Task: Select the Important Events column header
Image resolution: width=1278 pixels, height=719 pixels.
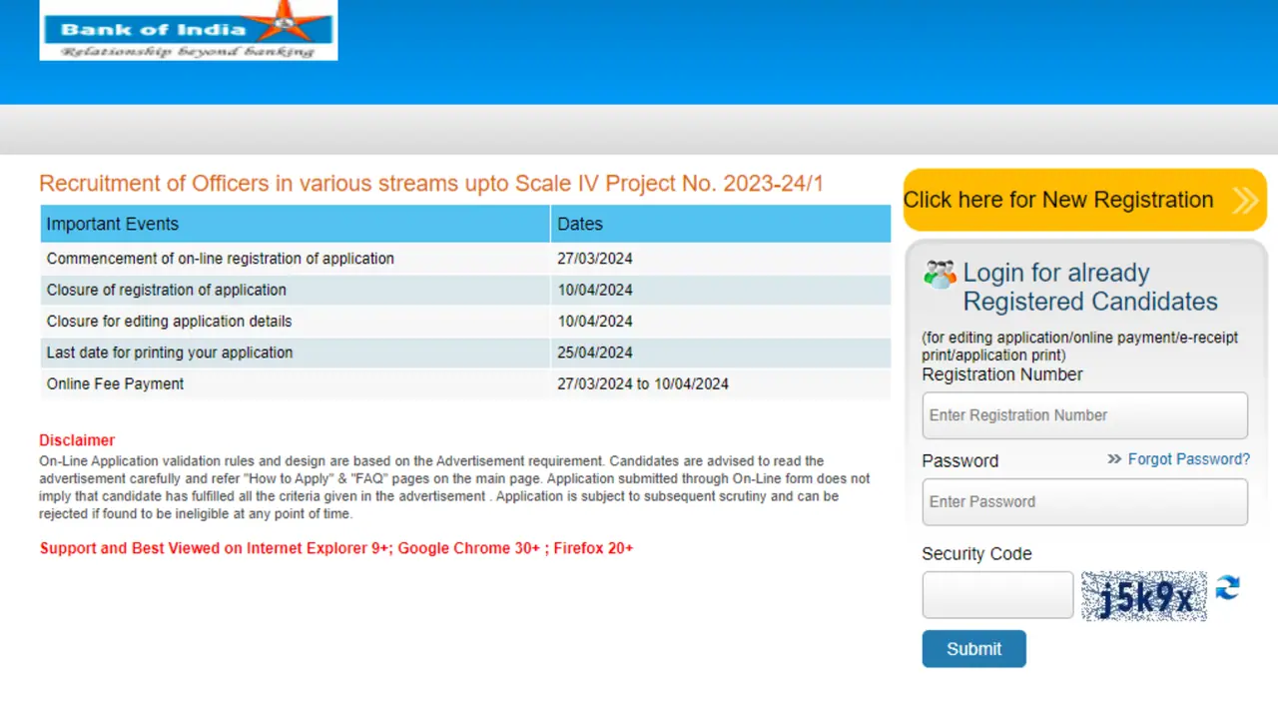Action: tap(113, 224)
